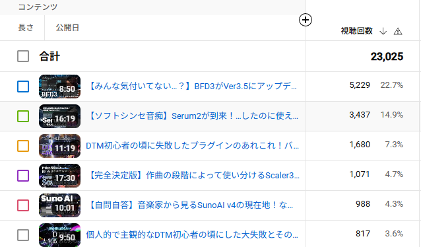Open the 【みんな気付いてない…？】BFD3 video link
421x247 pixels.
192,87
